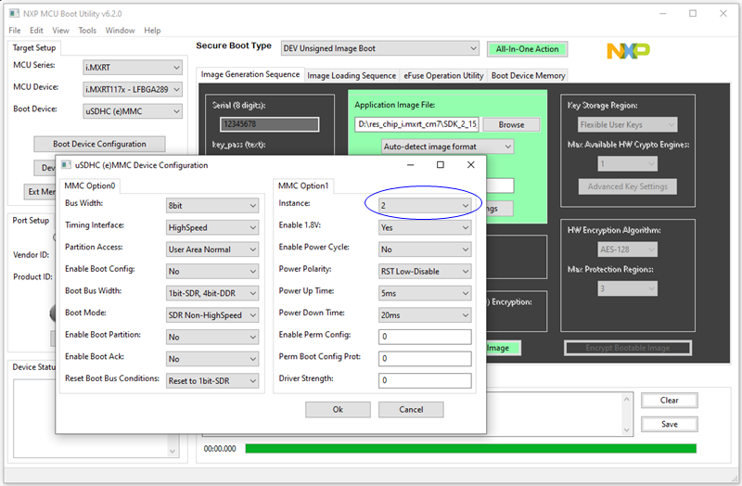The width and height of the screenshot is (742, 486).
Task: Click the Device Status scrollbar down arrow
Action: 173,452
